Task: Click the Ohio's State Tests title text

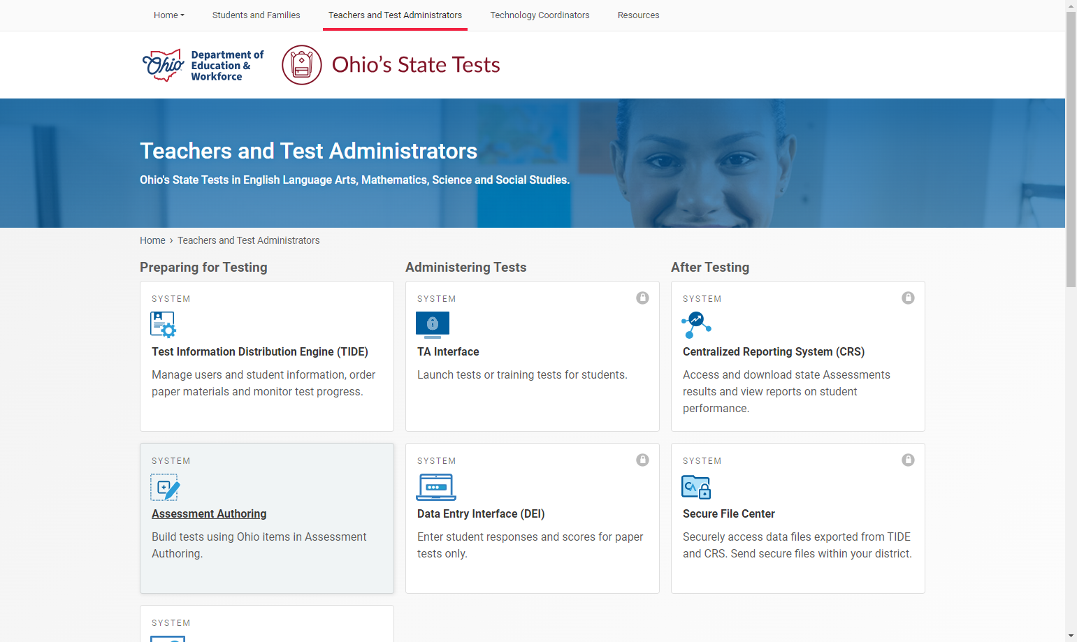Action: tap(416, 65)
